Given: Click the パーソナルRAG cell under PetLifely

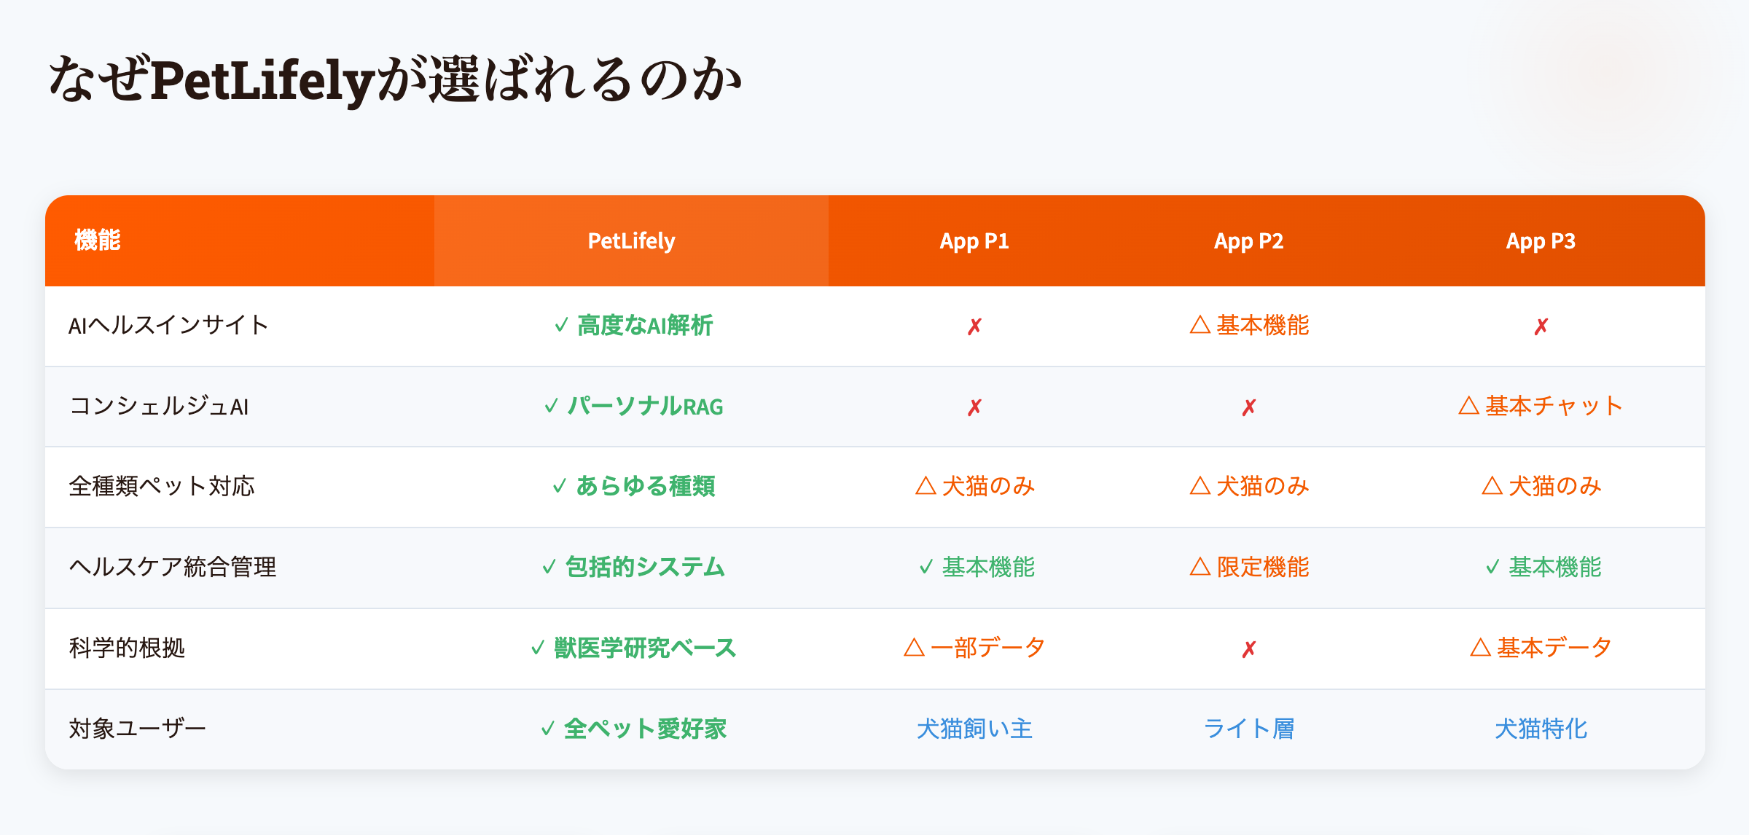Looking at the screenshot, I should (x=644, y=406).
